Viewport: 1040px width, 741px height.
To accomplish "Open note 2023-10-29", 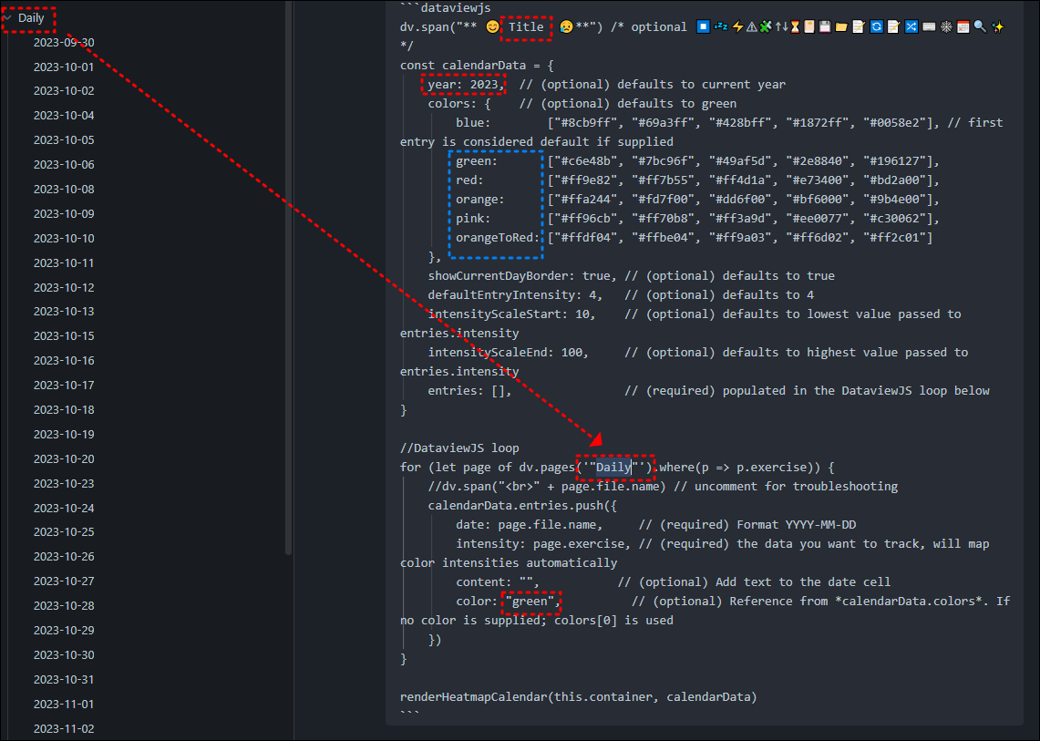I will click(64, 630).
